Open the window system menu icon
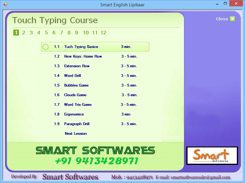The width and height of the screenshot is (245, 183). point(5,5)
